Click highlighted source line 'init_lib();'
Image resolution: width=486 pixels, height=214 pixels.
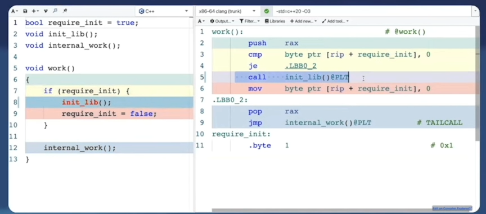tap(87, 102)
